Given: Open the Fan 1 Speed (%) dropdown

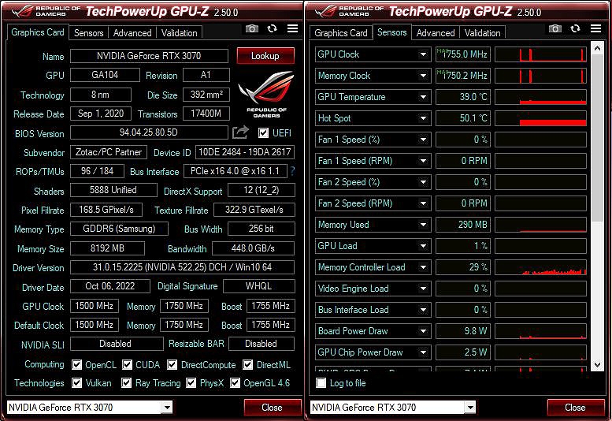Looking at the screenshot, I should point(423,140).
